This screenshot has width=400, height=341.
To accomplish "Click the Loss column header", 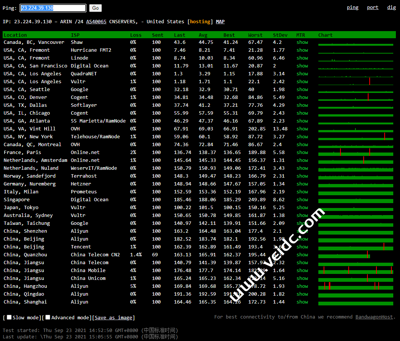I will coord(136,35).
